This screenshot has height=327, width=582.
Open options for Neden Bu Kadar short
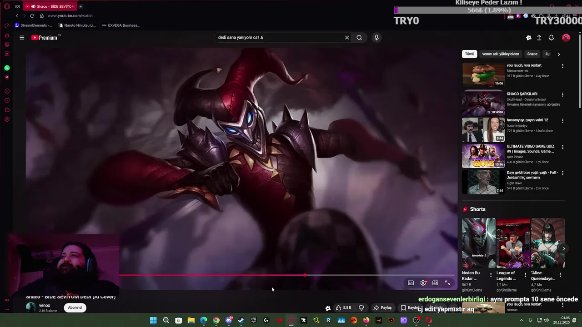pos(491,275)
